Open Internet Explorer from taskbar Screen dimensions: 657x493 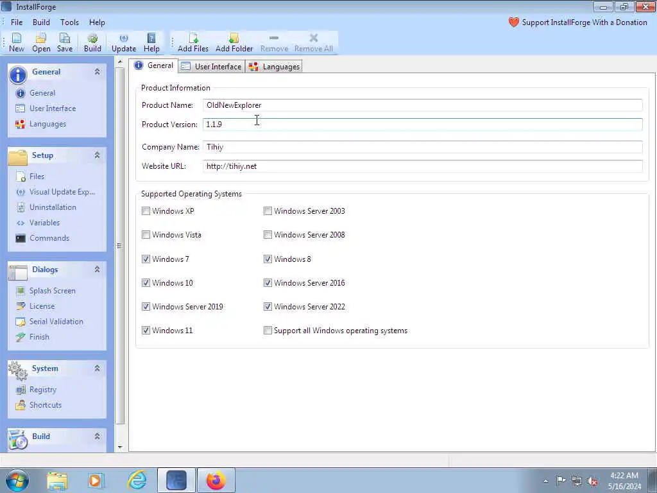[137, 480]
